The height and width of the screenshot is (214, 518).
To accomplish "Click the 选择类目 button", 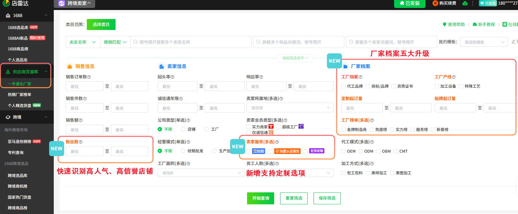I will pyautogui.click(x=101, y=24).
